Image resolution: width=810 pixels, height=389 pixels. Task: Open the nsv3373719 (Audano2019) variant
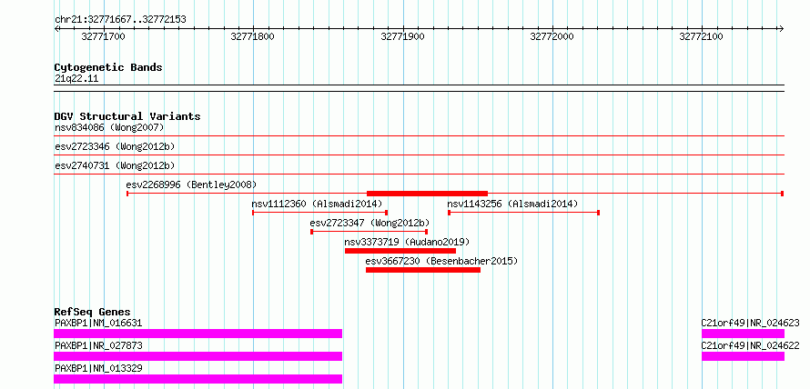(407, 242)
